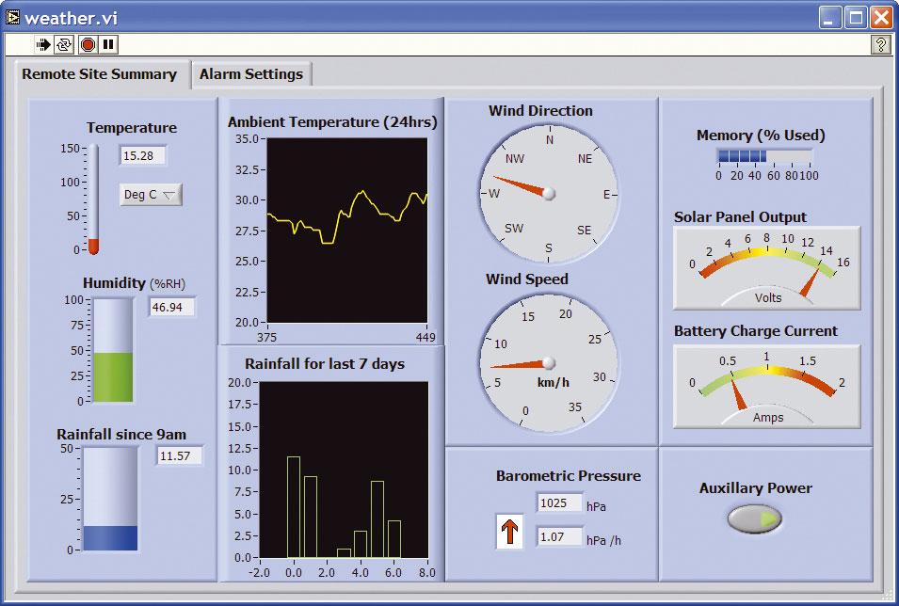Image resolution: width=899 pixels, height=606 pixels.
Task: Click the 449 x-axis value on temperature chart
Action: coord(425,337)
